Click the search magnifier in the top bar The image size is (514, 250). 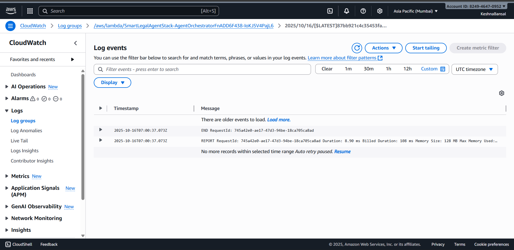45,11
